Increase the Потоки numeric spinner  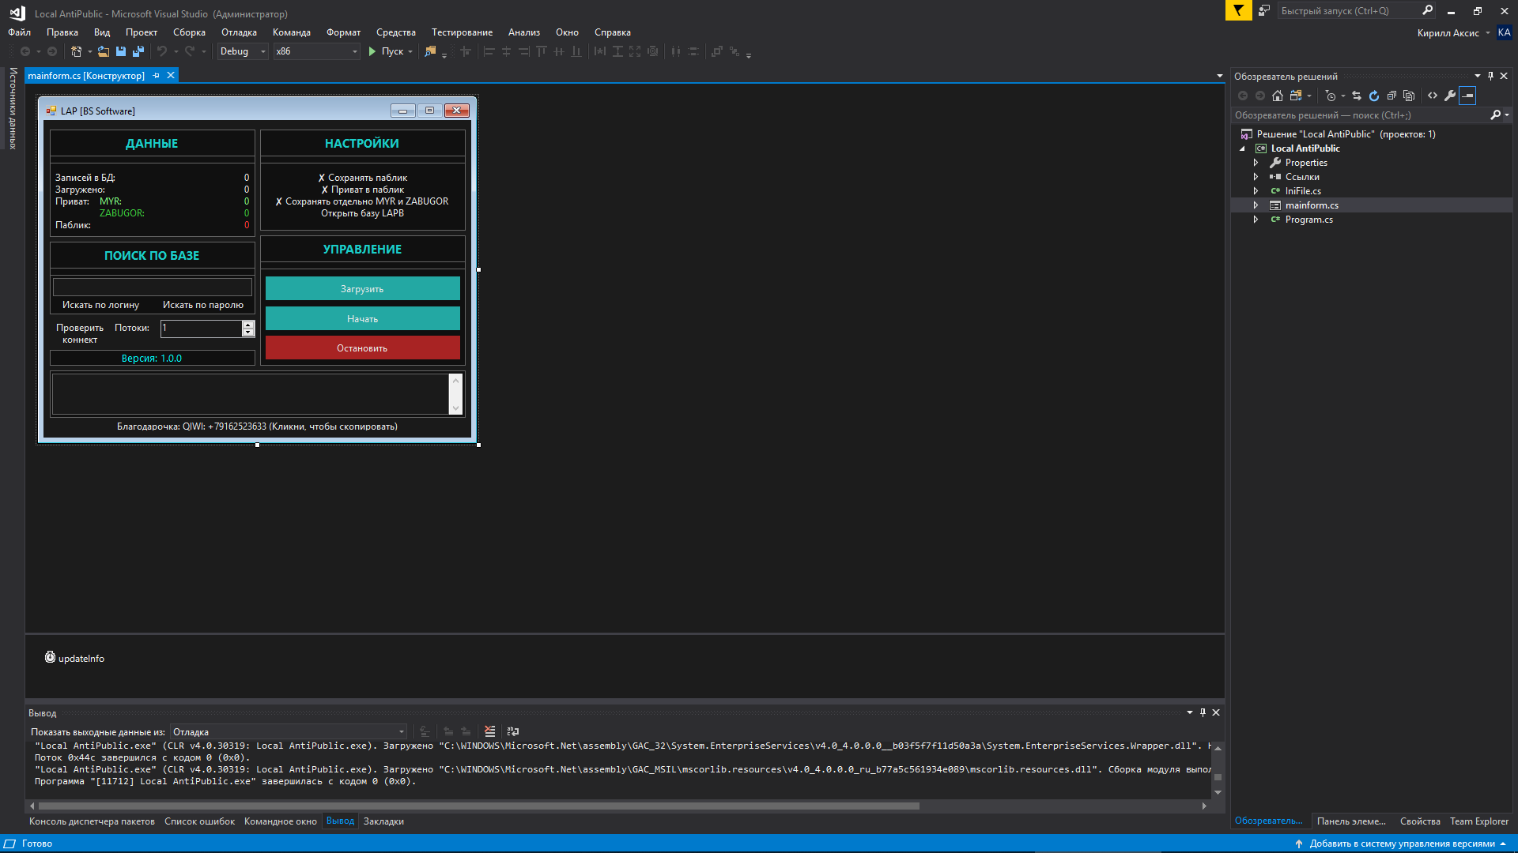click(248, 324)
